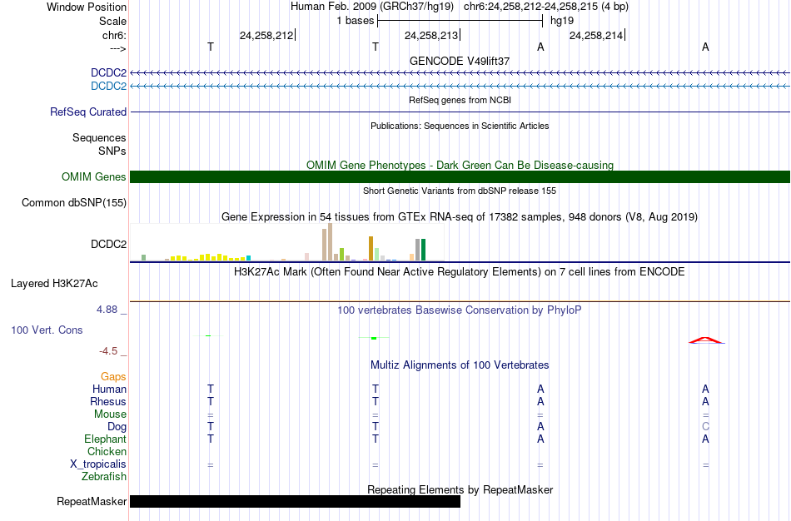
Task: Click the Multiz Alignments of 100 Vertebrates title
Action: [x=460, y=365]
